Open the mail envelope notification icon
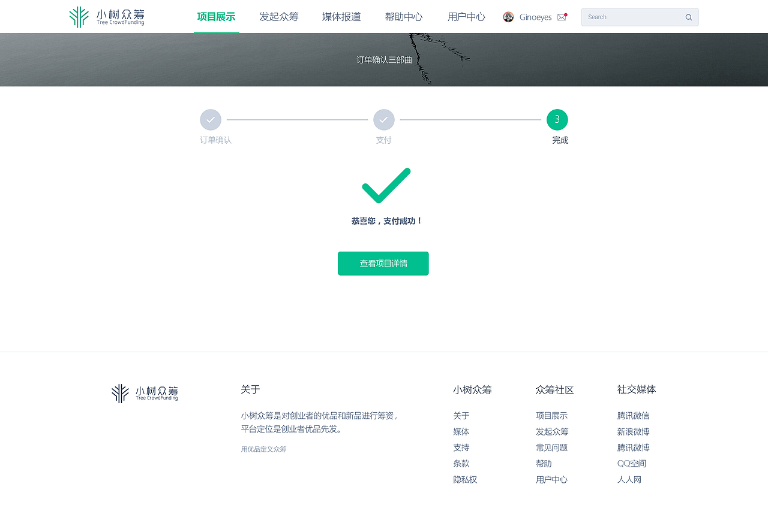This screenshot has width=768, height=511. [562, 17]
